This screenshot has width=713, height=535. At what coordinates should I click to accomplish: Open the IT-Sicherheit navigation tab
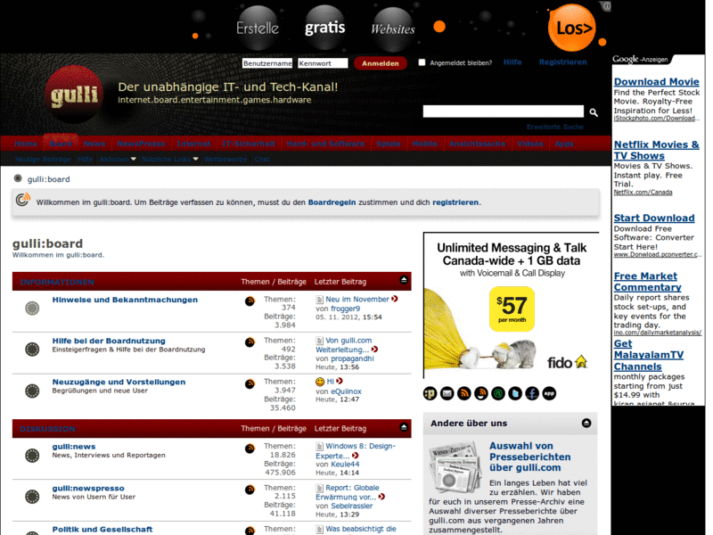coord(249,144)
